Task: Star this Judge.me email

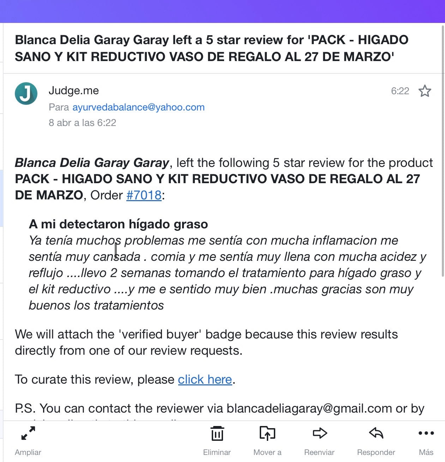Action: coord(425,91)
